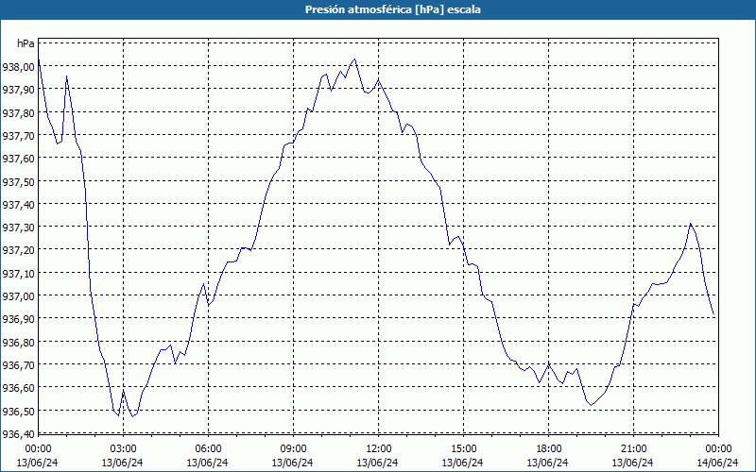Click the chart title 'Presión atmosférica [hPa] escala'
The image size is (756, 472).
click(393, 9)
